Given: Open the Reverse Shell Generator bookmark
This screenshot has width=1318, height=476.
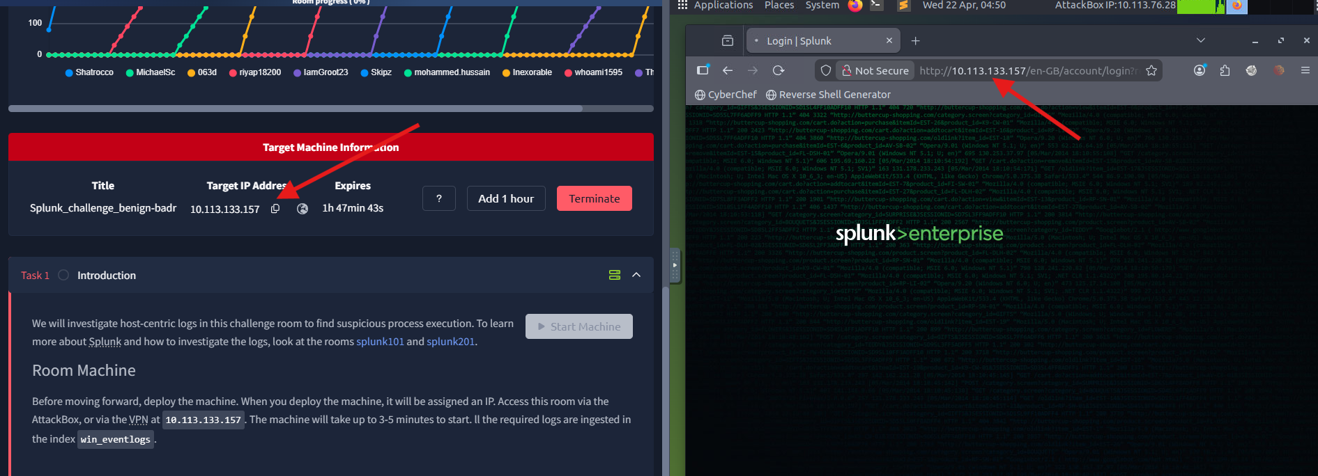Looking at the screenshot, I should [828, 95].
